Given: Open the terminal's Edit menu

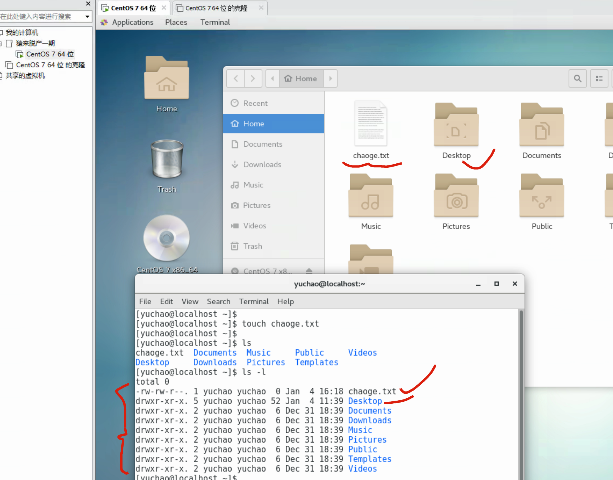Looking at the screenshot, I should 166,301.
